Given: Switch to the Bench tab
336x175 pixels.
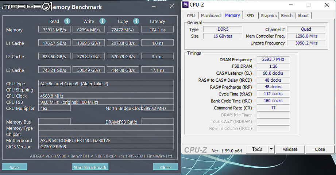Looking at the screenshot, I should (x=287, y=16).
